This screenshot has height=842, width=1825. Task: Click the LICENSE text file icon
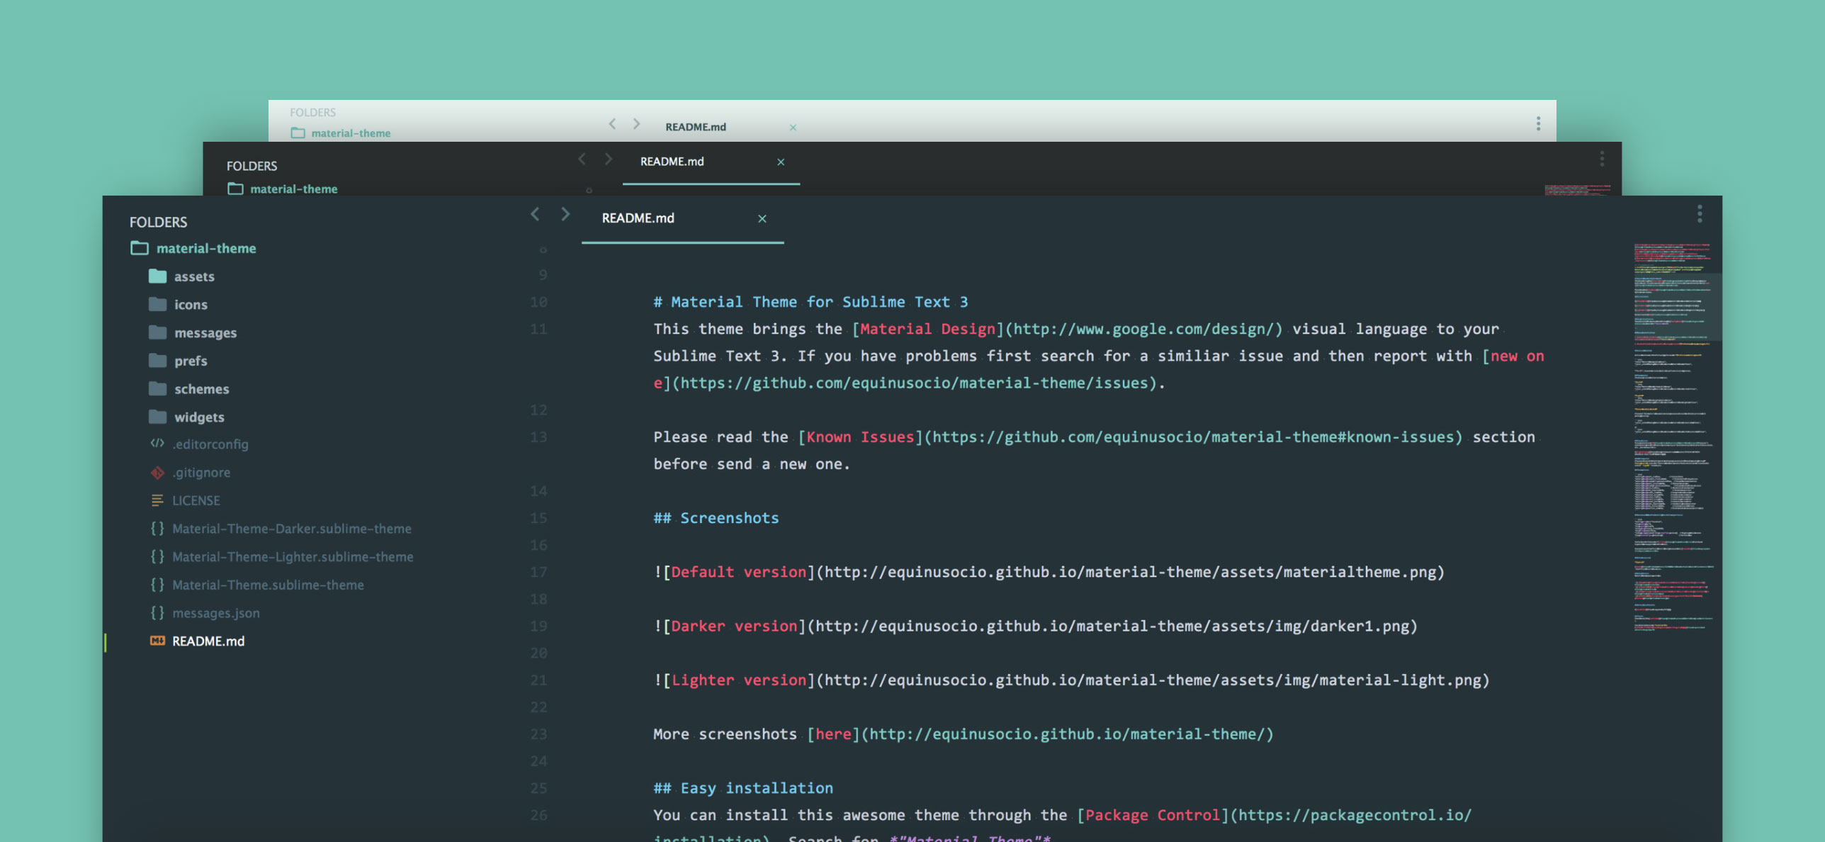(x=157, y=500)
